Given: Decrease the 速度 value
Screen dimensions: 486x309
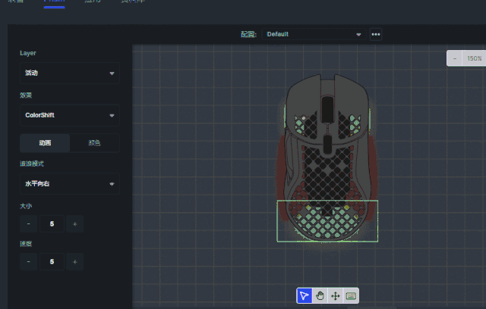Looking at the screenshot, I should coord(29,262).
